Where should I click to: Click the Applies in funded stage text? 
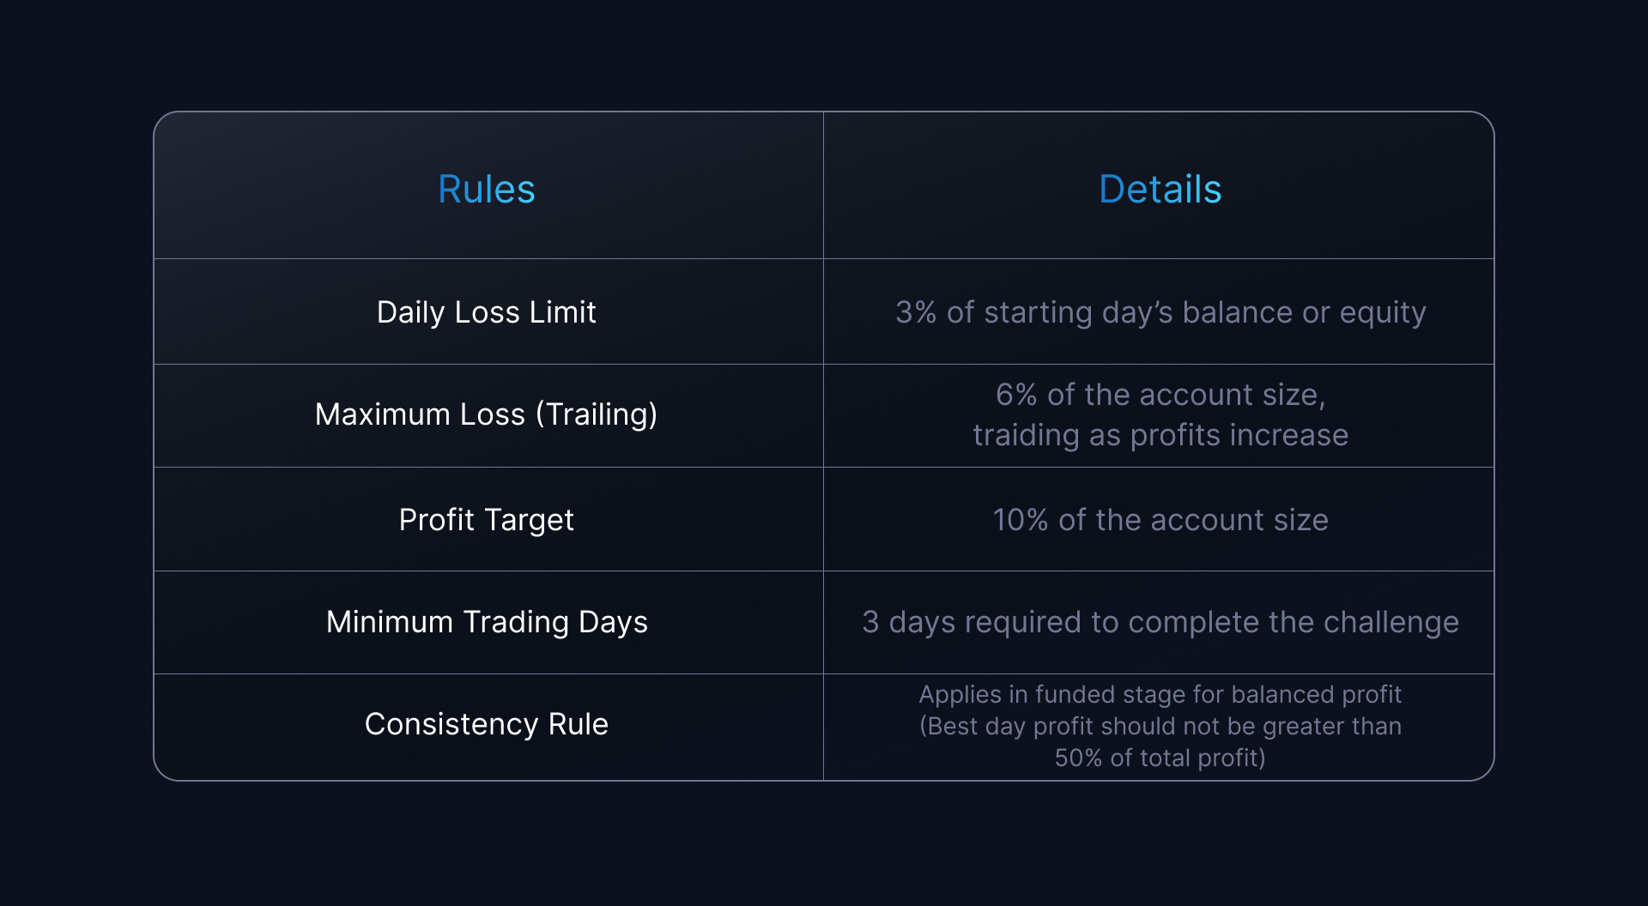[1160, 694]
